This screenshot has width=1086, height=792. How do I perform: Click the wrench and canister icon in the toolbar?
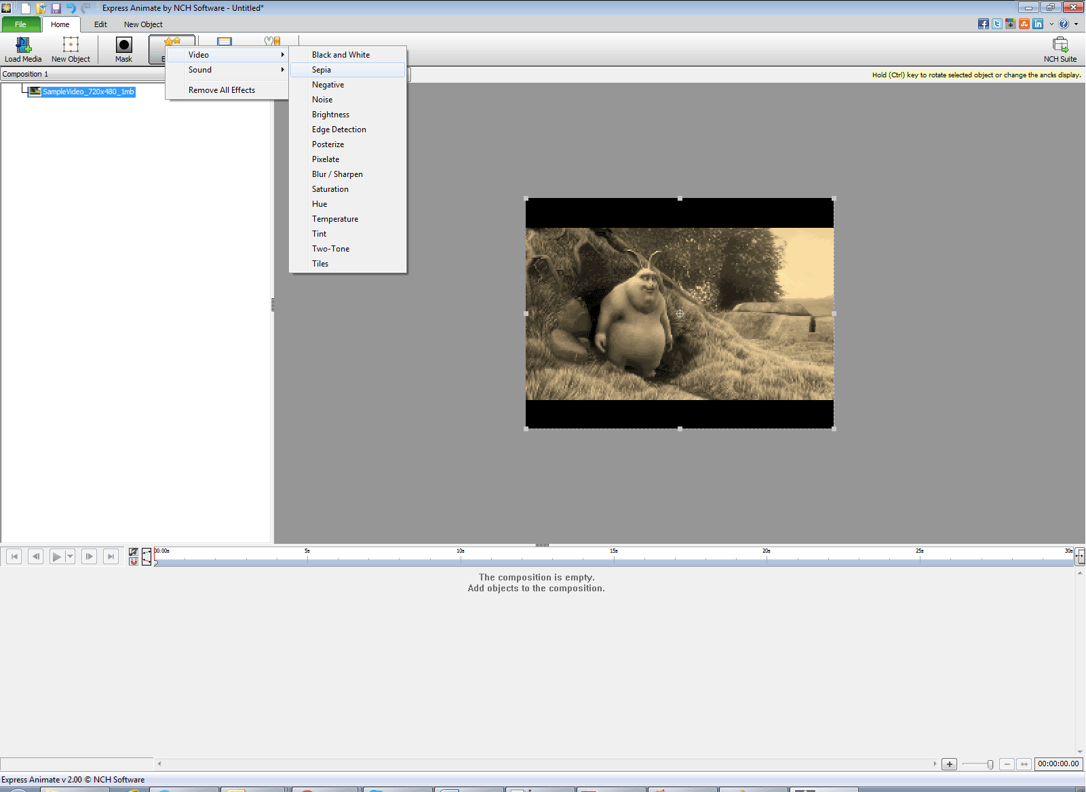click(272, 41)
